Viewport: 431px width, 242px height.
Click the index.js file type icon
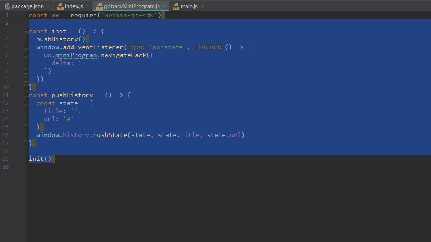point(60,6)
